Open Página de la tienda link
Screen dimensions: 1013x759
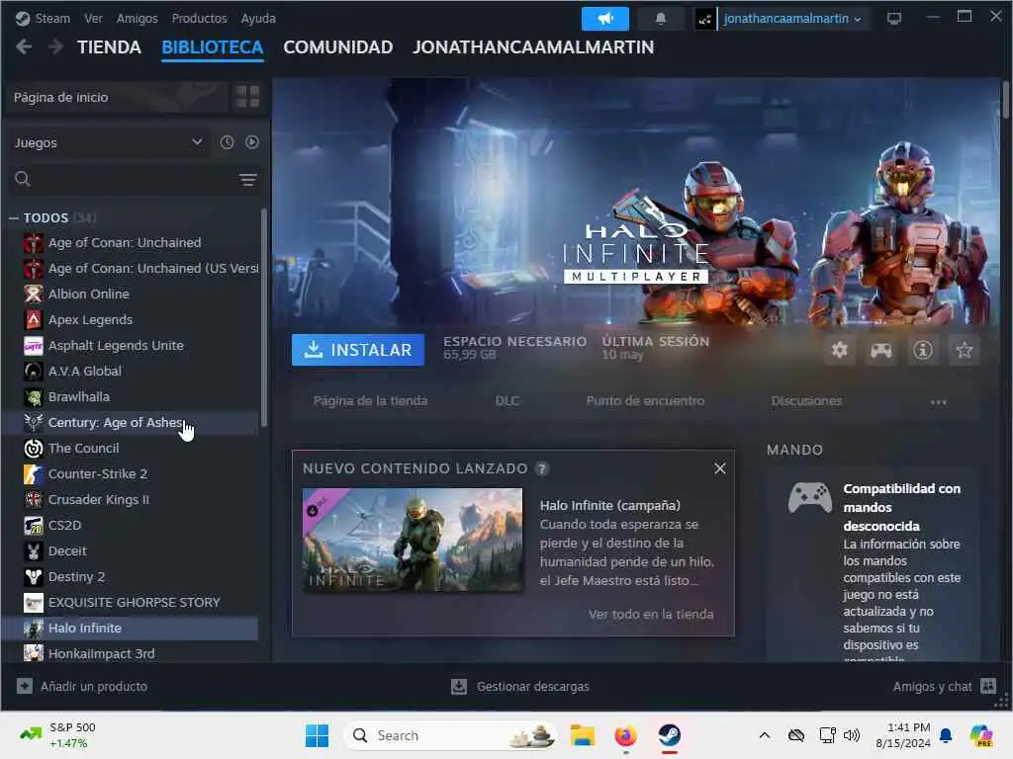[370, 401]
